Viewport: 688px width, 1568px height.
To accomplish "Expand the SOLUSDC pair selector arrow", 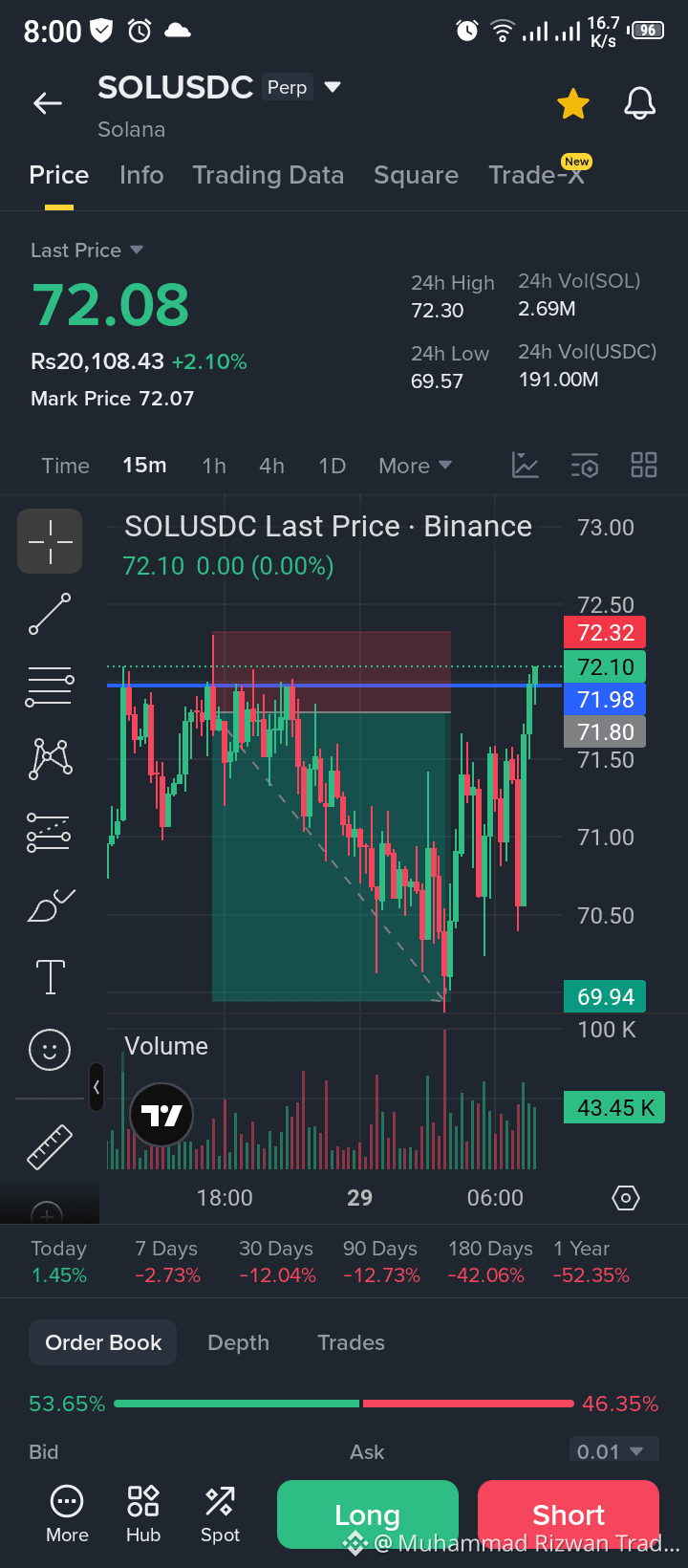I will (x=333, y=87).
